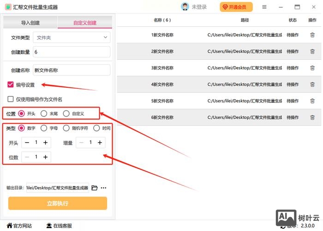Enable 仅使用编号作为文件名 checkbox
This screenshot has width=323, height=231.
point(11,99)
